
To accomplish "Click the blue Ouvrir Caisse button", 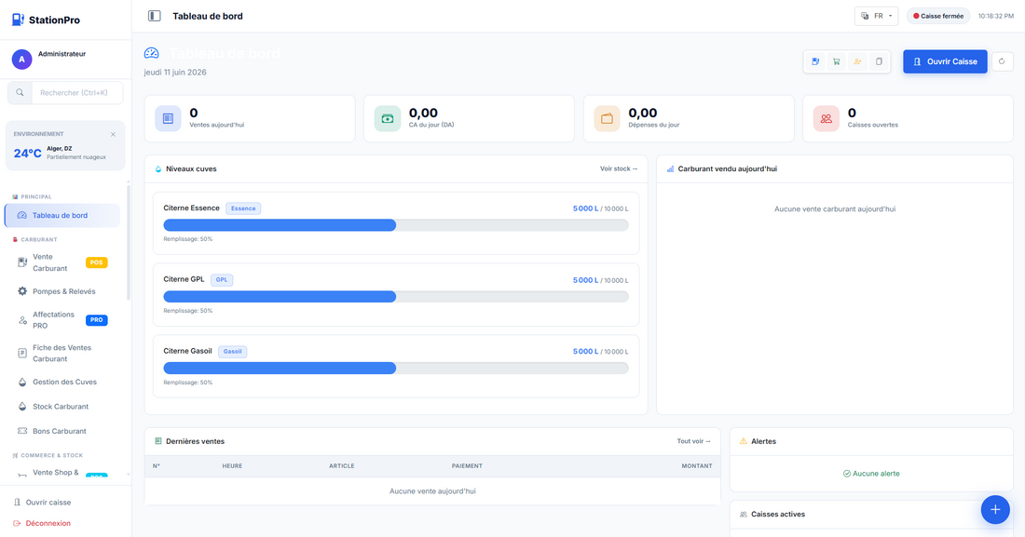I will click(945, 61).
